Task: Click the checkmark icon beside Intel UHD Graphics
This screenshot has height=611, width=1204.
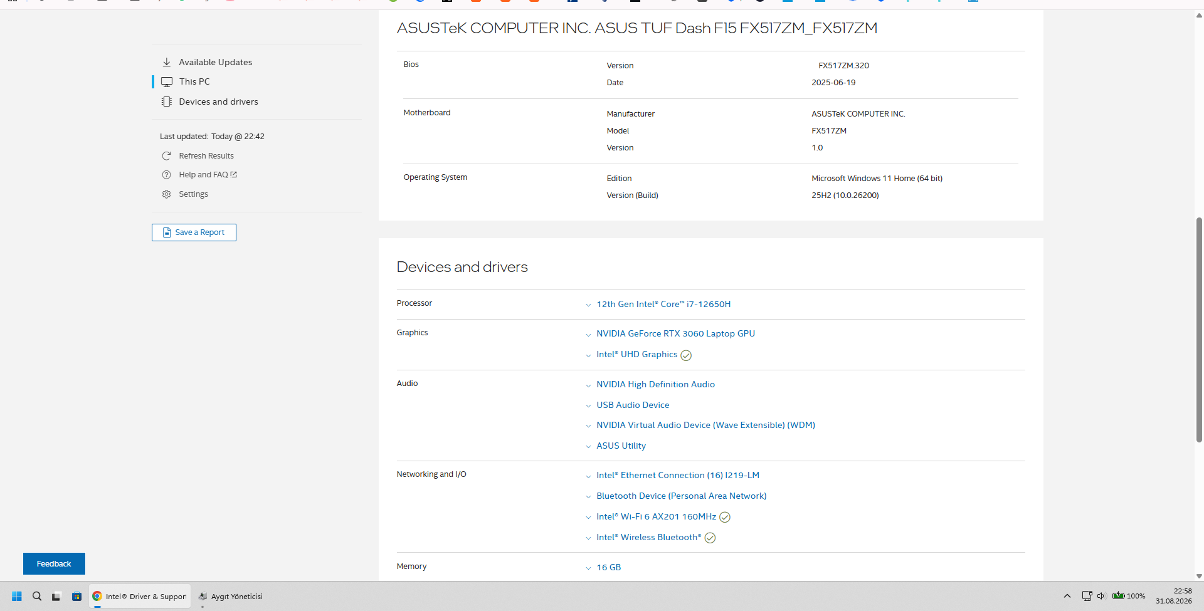Action: (687, 355)
